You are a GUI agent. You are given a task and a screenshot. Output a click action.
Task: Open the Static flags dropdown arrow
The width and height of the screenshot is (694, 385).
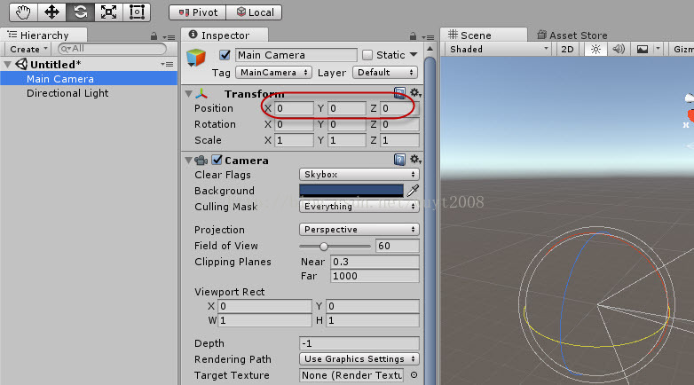(x=414, y=55)
